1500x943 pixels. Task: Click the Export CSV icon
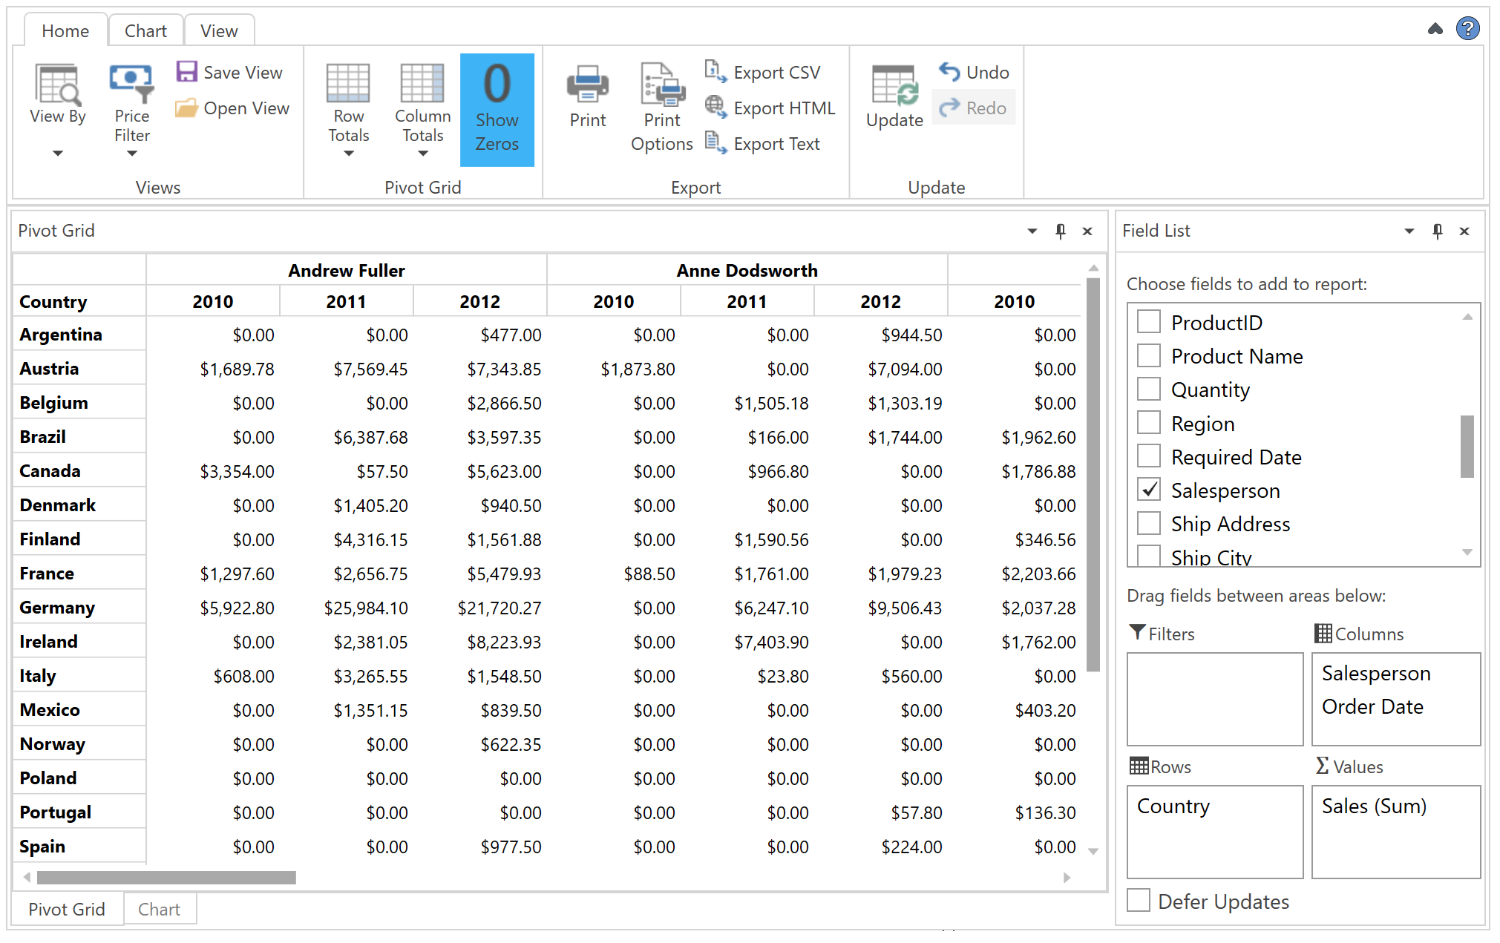[x=715, y=71]
